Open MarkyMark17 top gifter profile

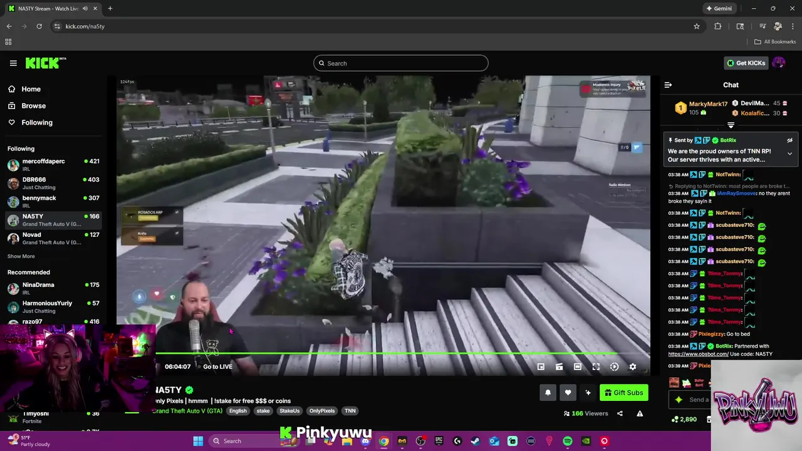pos(708,104)
